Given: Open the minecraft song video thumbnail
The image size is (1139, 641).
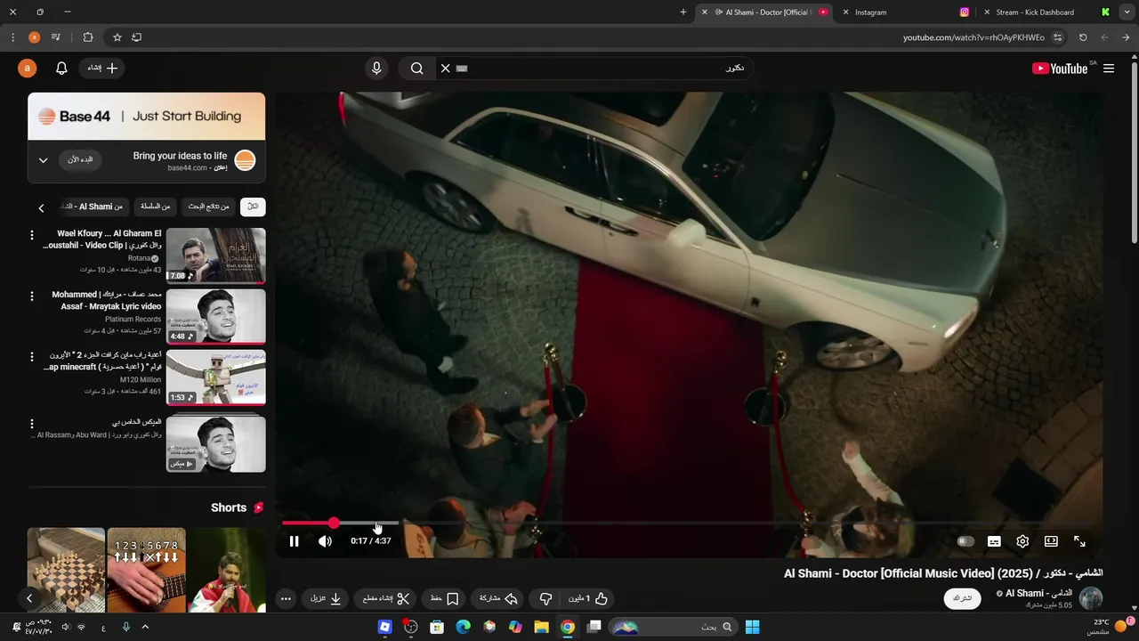Looking at the screenshot, I should click(216, 377).
